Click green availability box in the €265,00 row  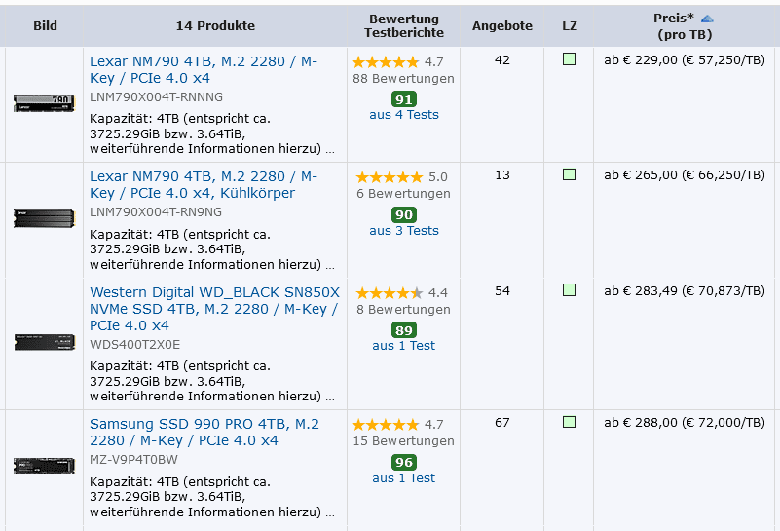point(569,174)
